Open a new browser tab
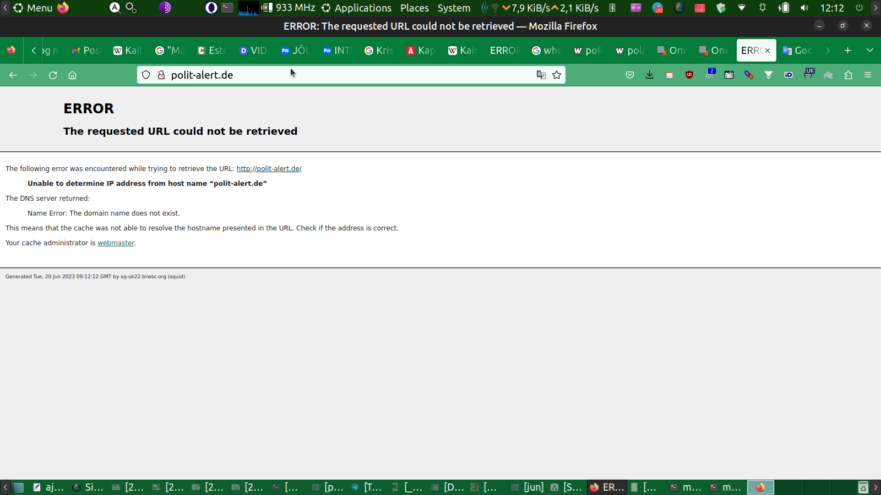Viewport: 881px width, 495px height. pos(848,50)
